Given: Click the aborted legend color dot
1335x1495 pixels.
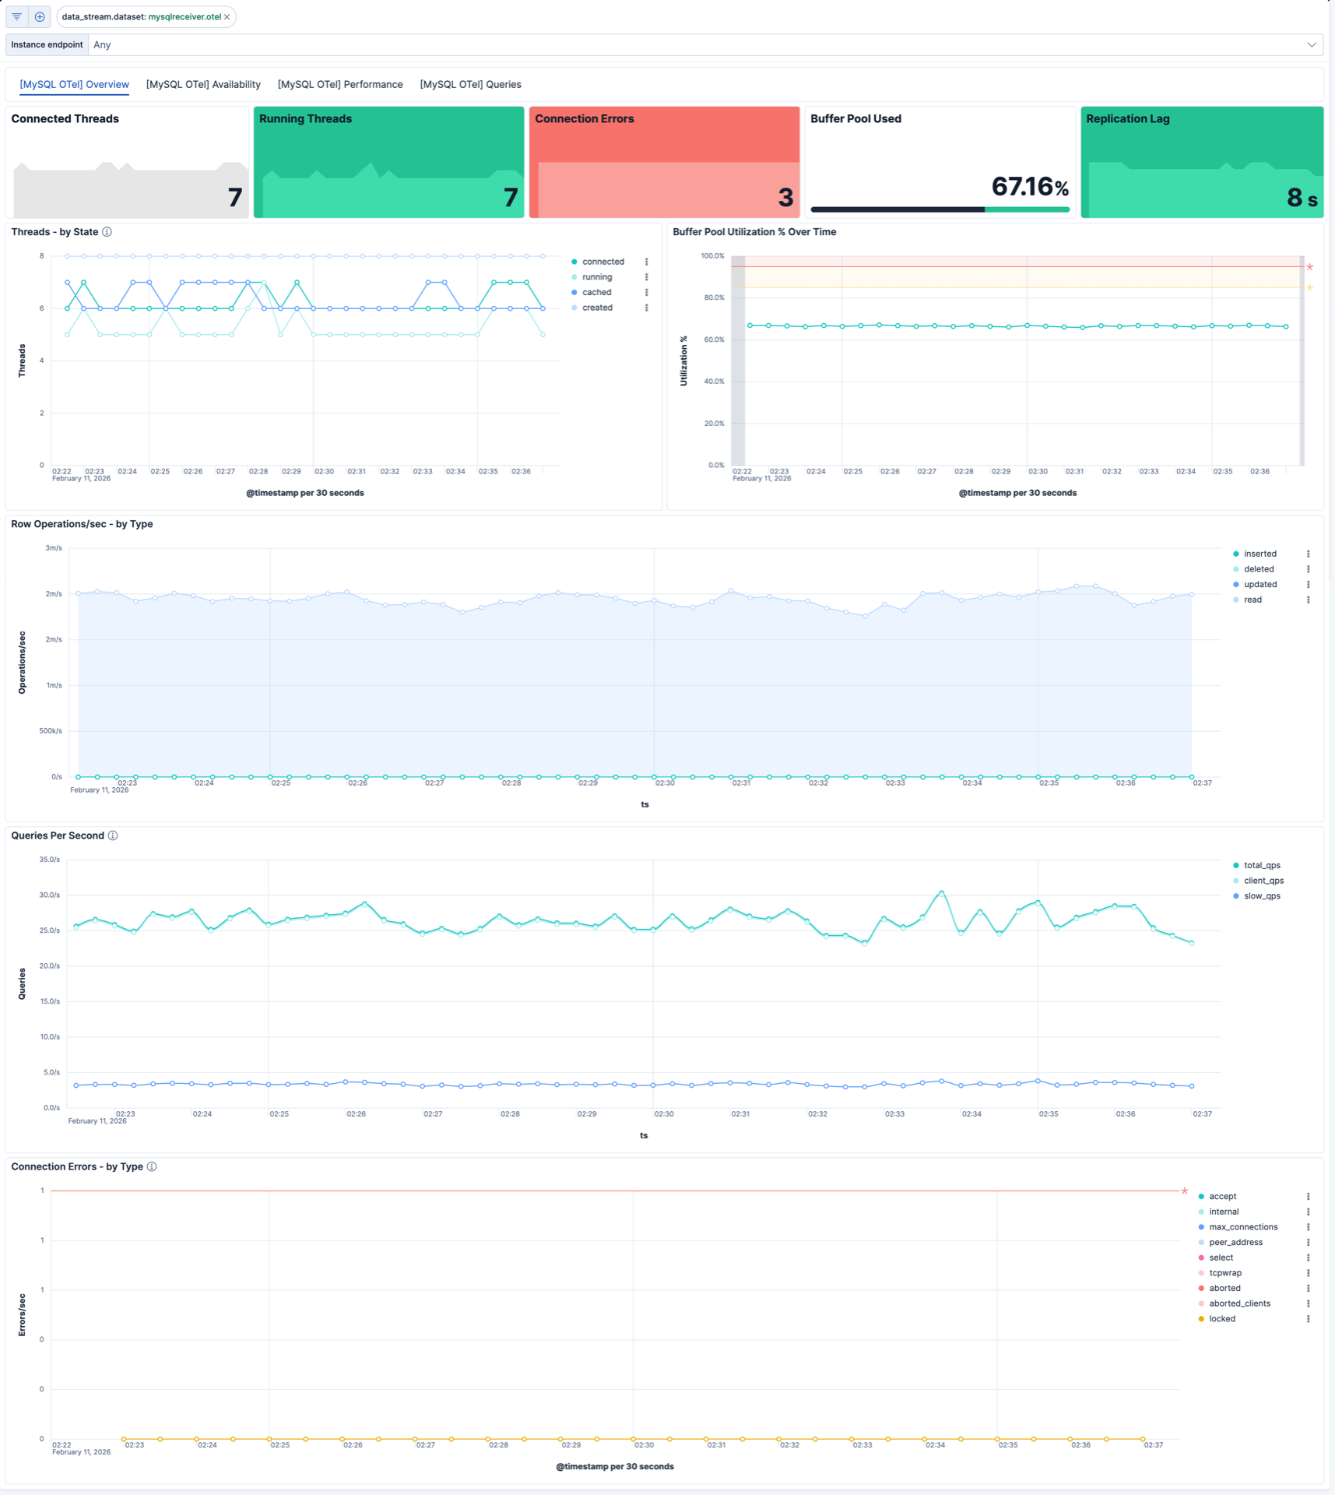Looking at the screenshot, I should pyautogui.click(x=1201, y=1289).
